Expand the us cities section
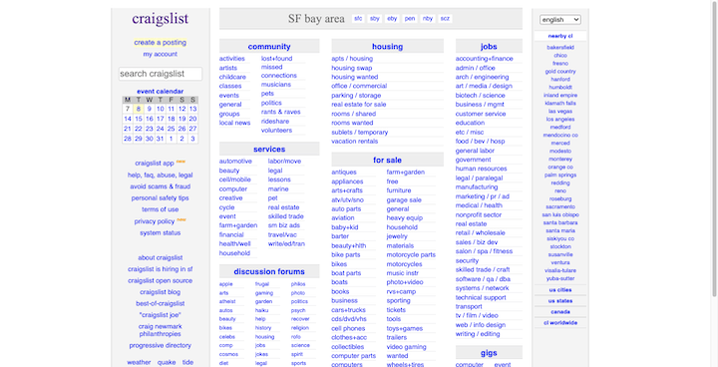Viewport: 718px width, 367px height. (560, 290)
